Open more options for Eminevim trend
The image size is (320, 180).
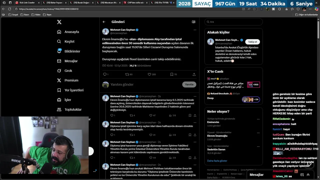click(258, 119)
